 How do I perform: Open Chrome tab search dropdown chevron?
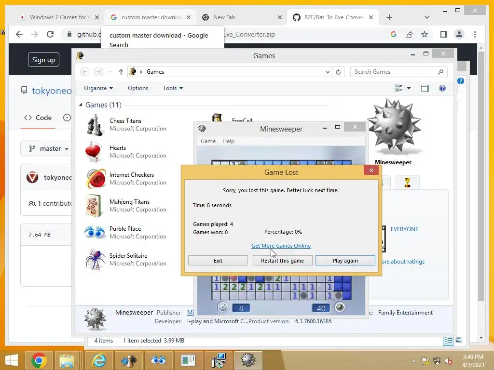click(x=426, y=17)
